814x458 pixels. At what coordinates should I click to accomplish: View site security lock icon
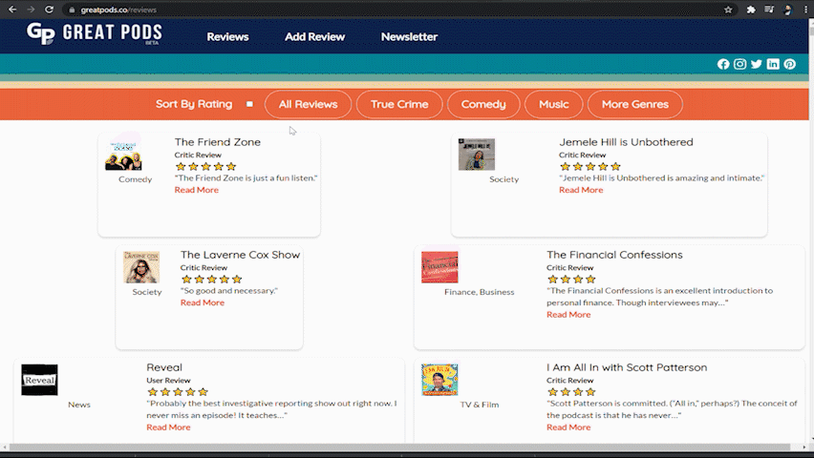(72, 10)
